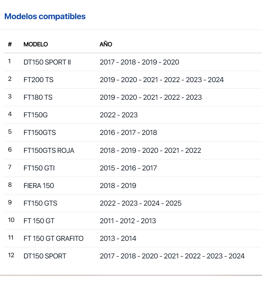Select the FIERA 150 model row
Screen dimensions: 262x289
pyautogui.click(x=133, y=186)
